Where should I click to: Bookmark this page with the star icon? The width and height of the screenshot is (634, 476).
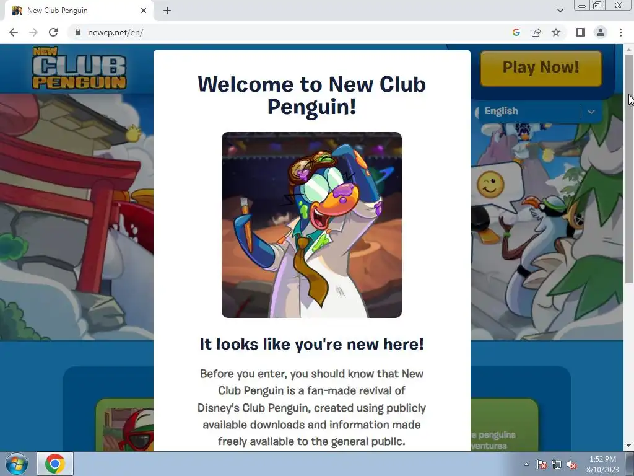point(556,32)
